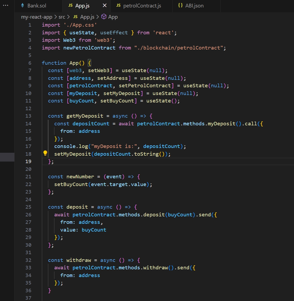The height and width of the screenshot is (301, 294).
Task: Click the JS icon on the active App.js tab
Action: point(70,5)
